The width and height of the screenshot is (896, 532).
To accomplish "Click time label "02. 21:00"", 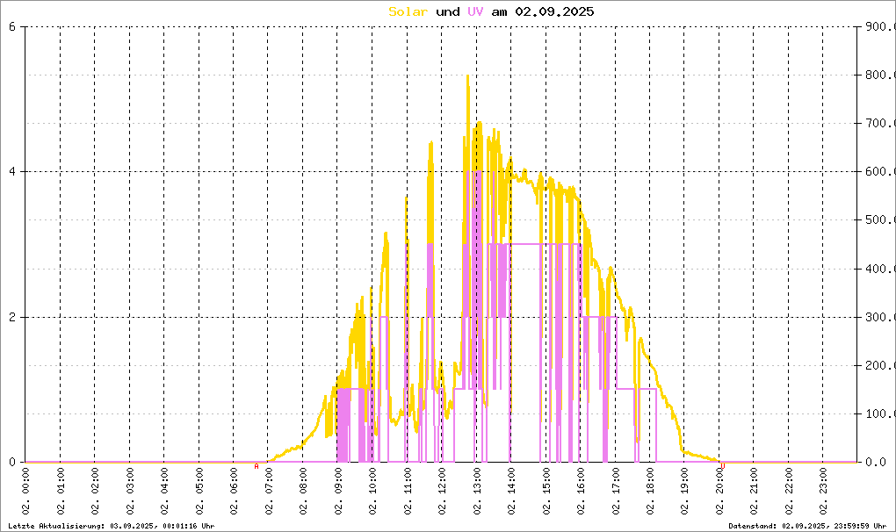I will [754, 492].
